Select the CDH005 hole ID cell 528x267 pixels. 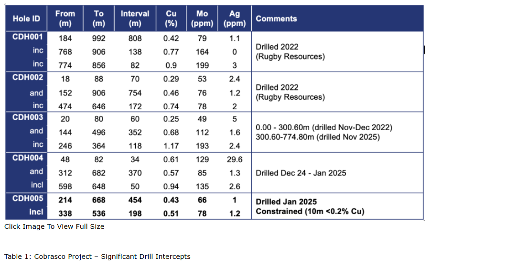[28, 198]
